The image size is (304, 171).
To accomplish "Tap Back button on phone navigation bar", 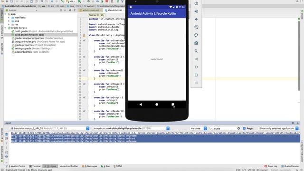I will tap(141, 104).
